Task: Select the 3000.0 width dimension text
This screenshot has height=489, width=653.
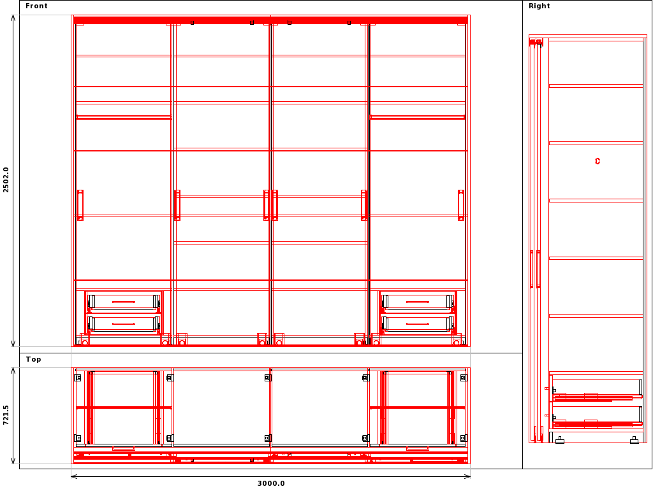Action: coord(270,483)
